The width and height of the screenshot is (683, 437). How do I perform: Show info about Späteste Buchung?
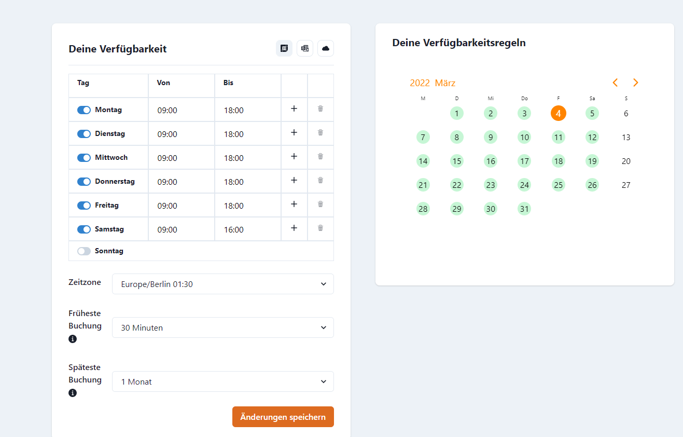[73, 393]
